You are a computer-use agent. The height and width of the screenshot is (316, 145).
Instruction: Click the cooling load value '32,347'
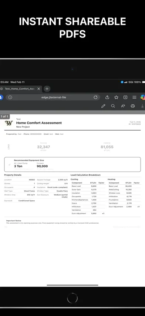(43, 147)
